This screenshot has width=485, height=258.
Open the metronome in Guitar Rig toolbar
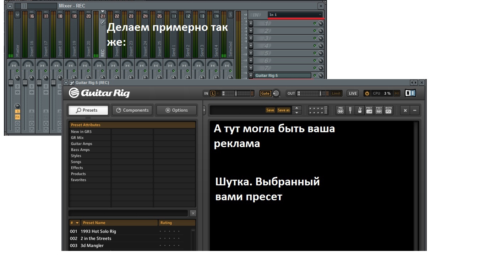tap(359, 110)
